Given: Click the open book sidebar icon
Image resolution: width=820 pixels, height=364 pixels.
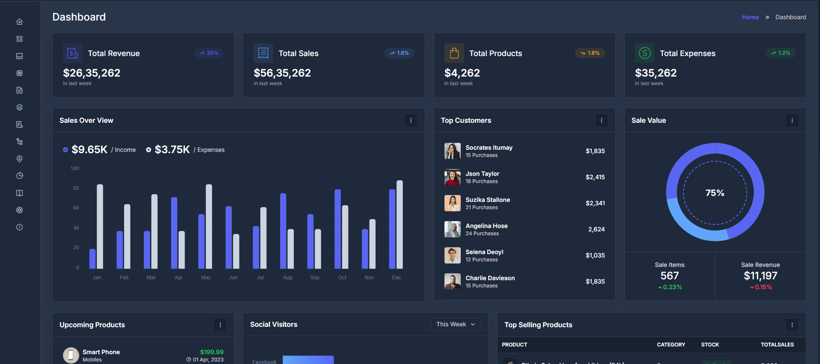Looking at the screenshot, I should pos(19,193).
